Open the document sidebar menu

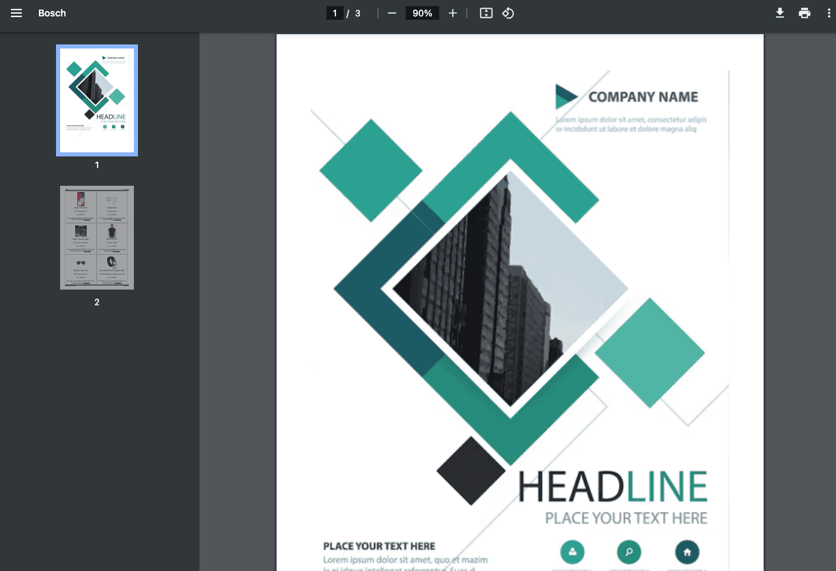(16, 13)
